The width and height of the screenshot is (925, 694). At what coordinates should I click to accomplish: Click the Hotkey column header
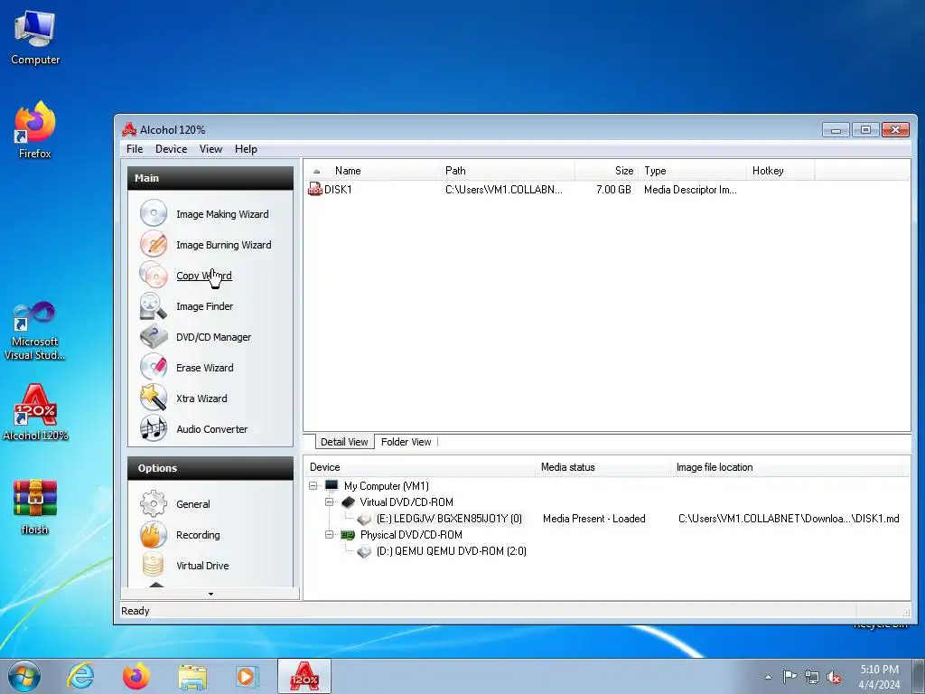(780, 171)
